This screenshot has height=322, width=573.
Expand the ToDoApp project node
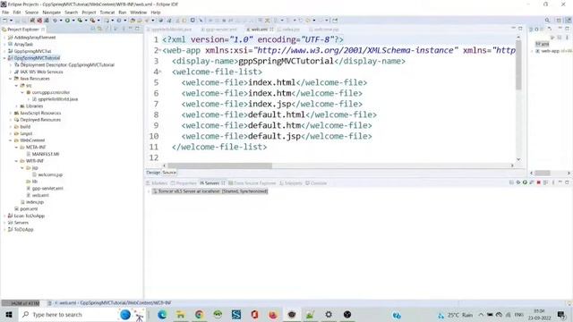point(4,229)
